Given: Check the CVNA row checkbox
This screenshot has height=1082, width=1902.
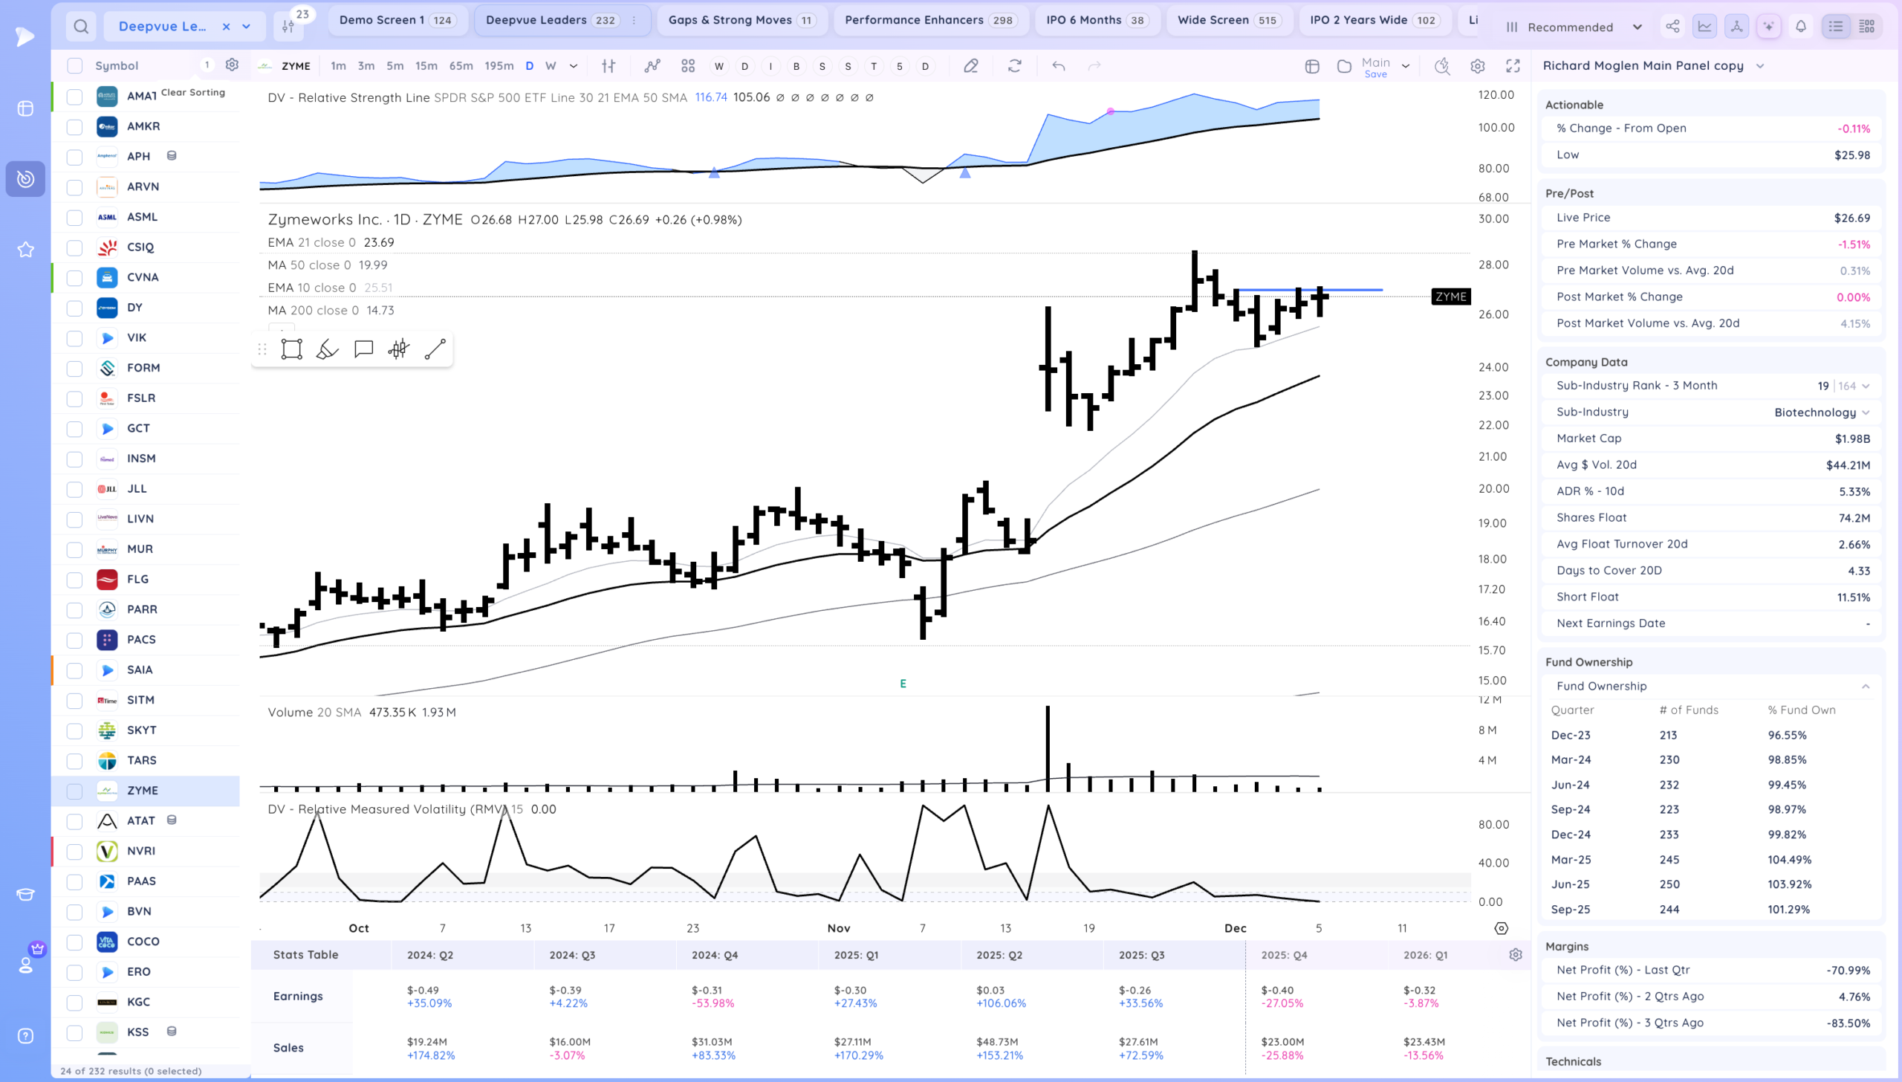Looking at the screenshot, I should 74,278.
